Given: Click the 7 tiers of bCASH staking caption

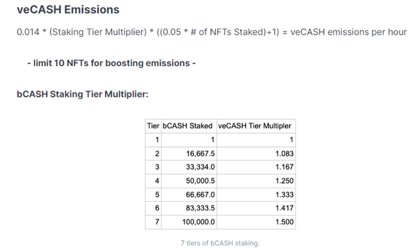Looking at the screenshot, I should point(220,243).
